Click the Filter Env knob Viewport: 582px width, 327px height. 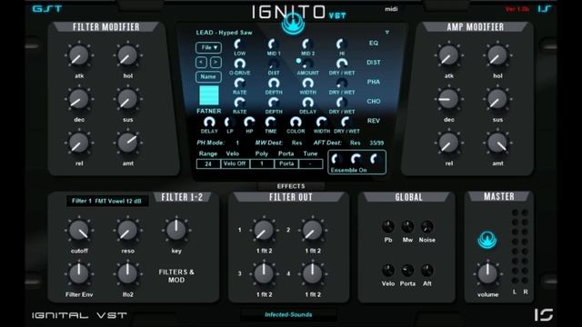tap(79, 274)
